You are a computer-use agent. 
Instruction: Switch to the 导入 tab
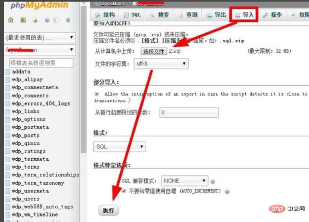(244, 15)
